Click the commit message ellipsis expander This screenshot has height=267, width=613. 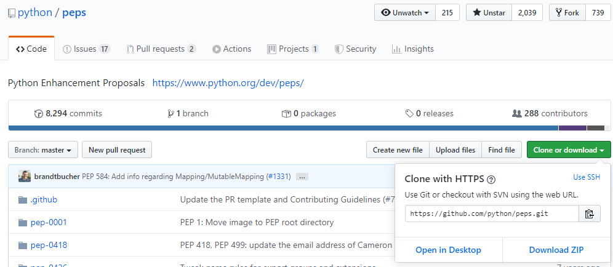302,177
